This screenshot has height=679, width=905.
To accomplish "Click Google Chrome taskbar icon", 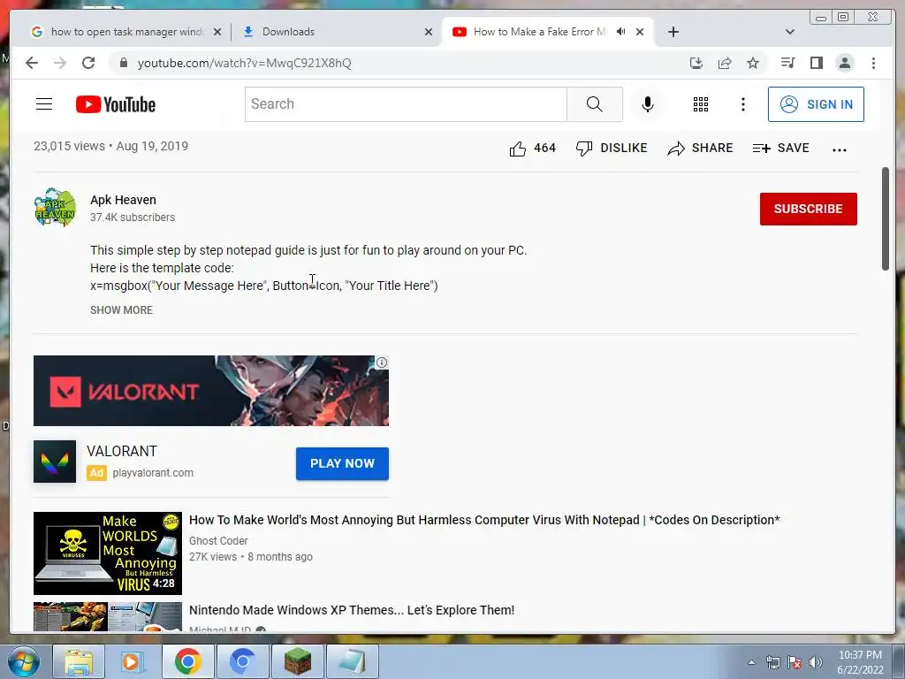I will coord(188,661).
